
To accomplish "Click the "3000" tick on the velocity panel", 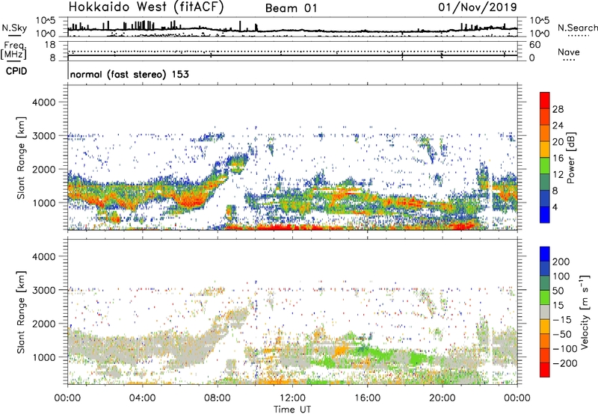I will click(44, 290).
